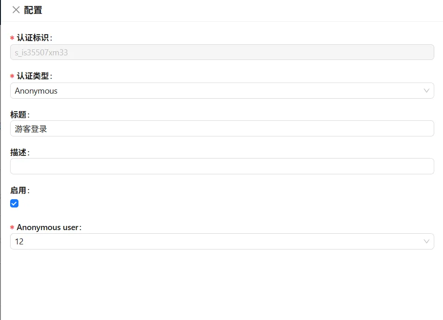This screenshot has height=320, width=443.
Task: Click the 描述 field label
Action: [18, 152]
